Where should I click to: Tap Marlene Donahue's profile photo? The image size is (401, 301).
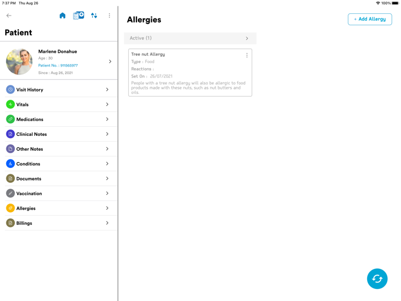pos(19,61)
